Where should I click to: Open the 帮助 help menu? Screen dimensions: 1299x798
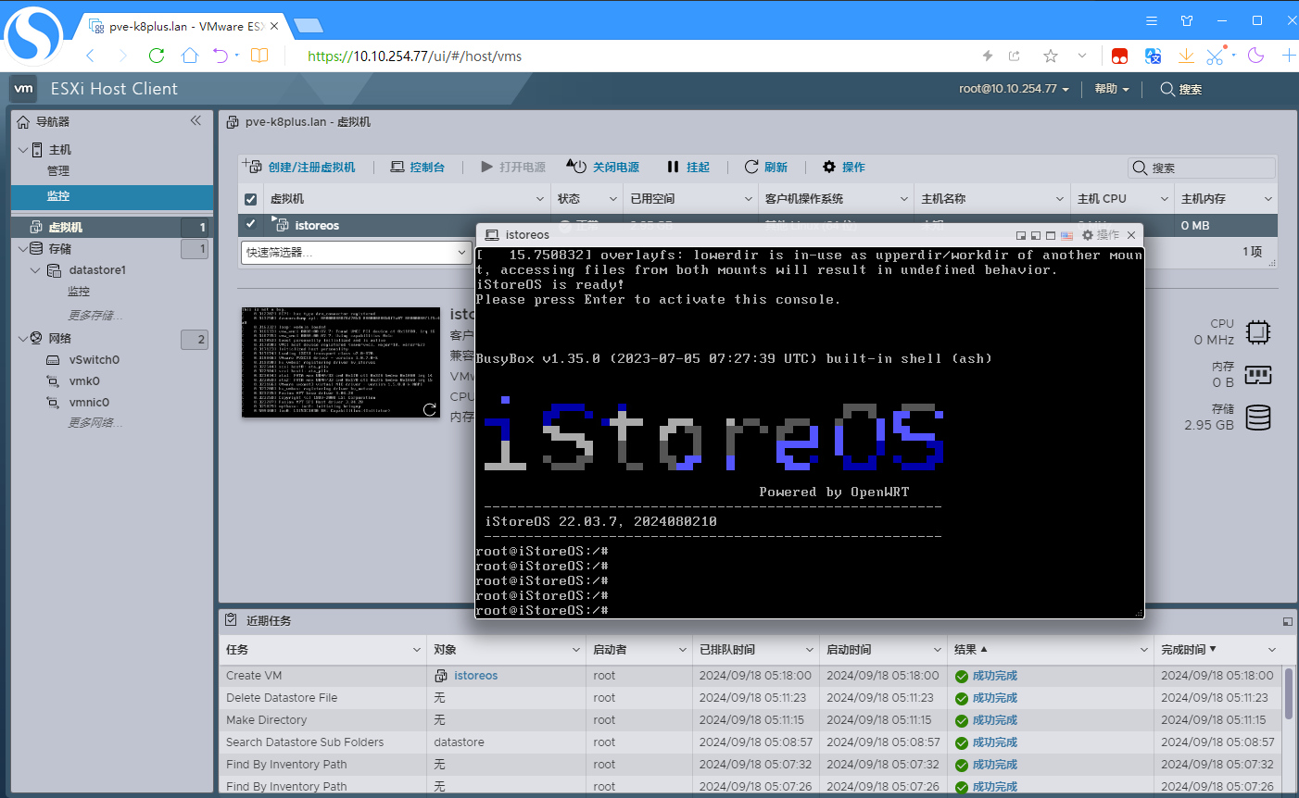click(x=1112, y=89)
